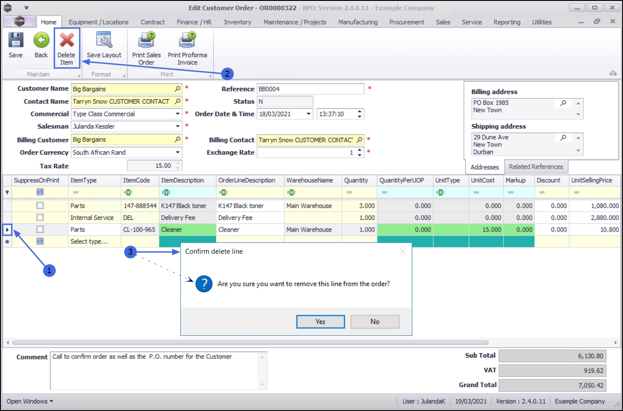623x411 pixels.
Task: Switch to the Related References tab
Action: click(536, 167)
